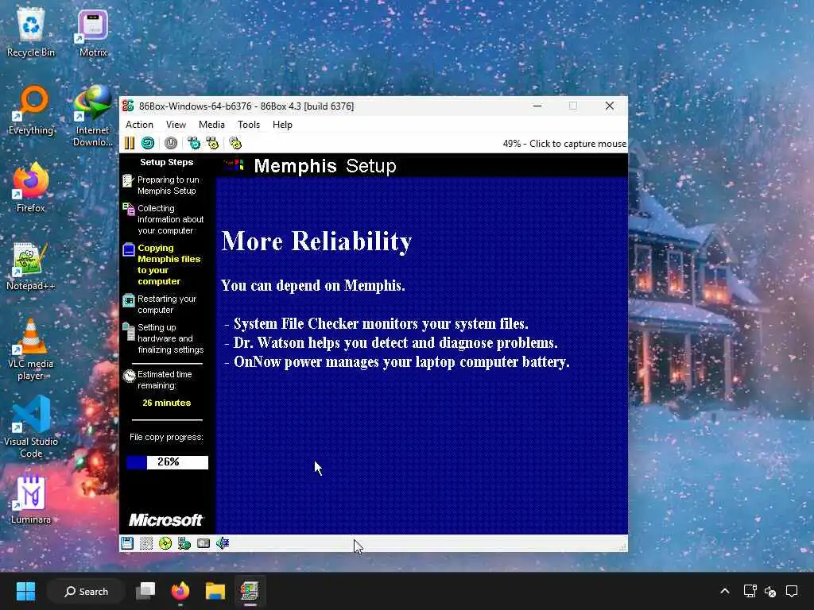Click the network display tray icon
This screenshot has width=814, height=610.
(x=750, y=591)
